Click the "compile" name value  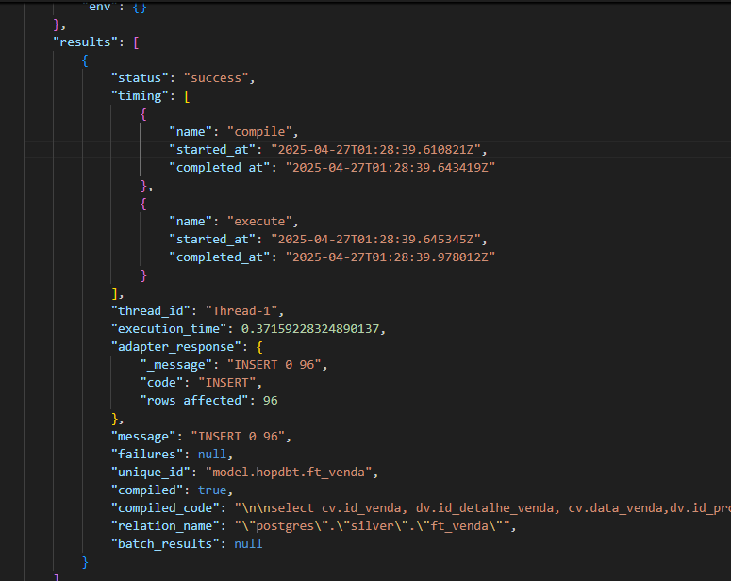coord(259,131)
